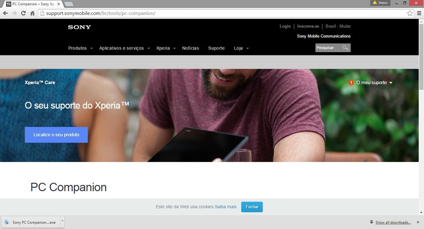Expand Aplicativos e serviços menu
The height and width of the screenshot is (229, 424).
coord(125,48)
